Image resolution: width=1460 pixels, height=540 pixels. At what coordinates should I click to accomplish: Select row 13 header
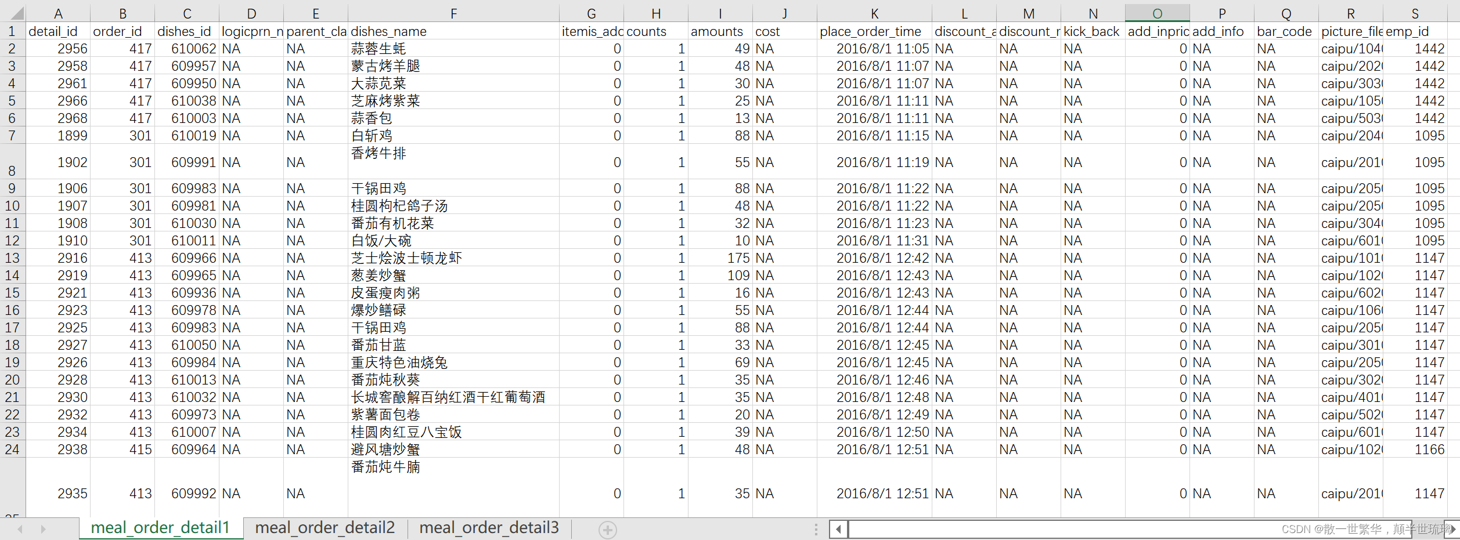(12, 258)
